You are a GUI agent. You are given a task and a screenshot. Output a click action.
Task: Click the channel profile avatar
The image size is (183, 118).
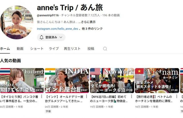pos(17,22)
